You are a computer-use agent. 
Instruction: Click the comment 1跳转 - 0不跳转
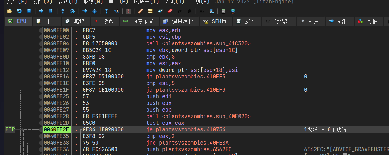[325, 129]
